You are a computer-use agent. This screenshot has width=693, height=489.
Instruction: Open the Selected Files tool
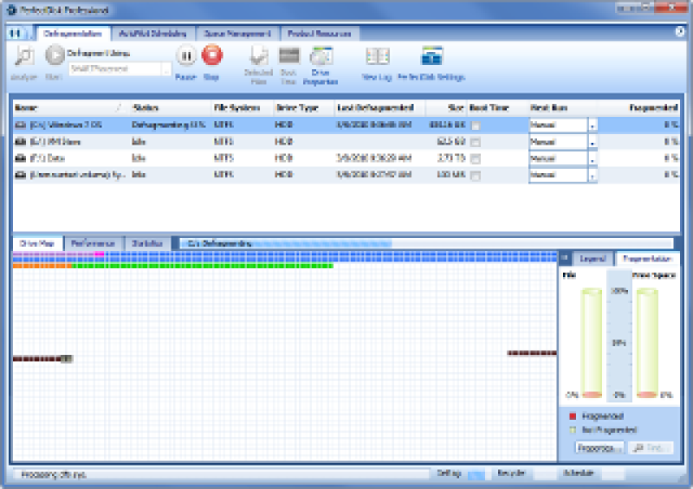(x=258, y=56)
